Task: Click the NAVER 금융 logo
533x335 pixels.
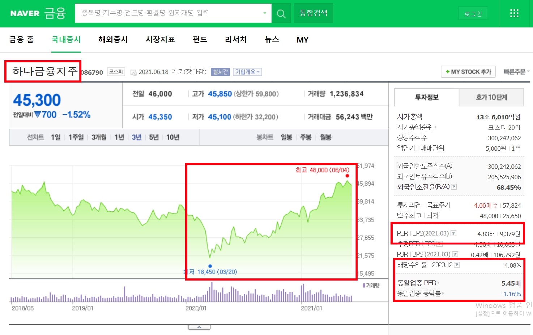Action: [36, 13]
